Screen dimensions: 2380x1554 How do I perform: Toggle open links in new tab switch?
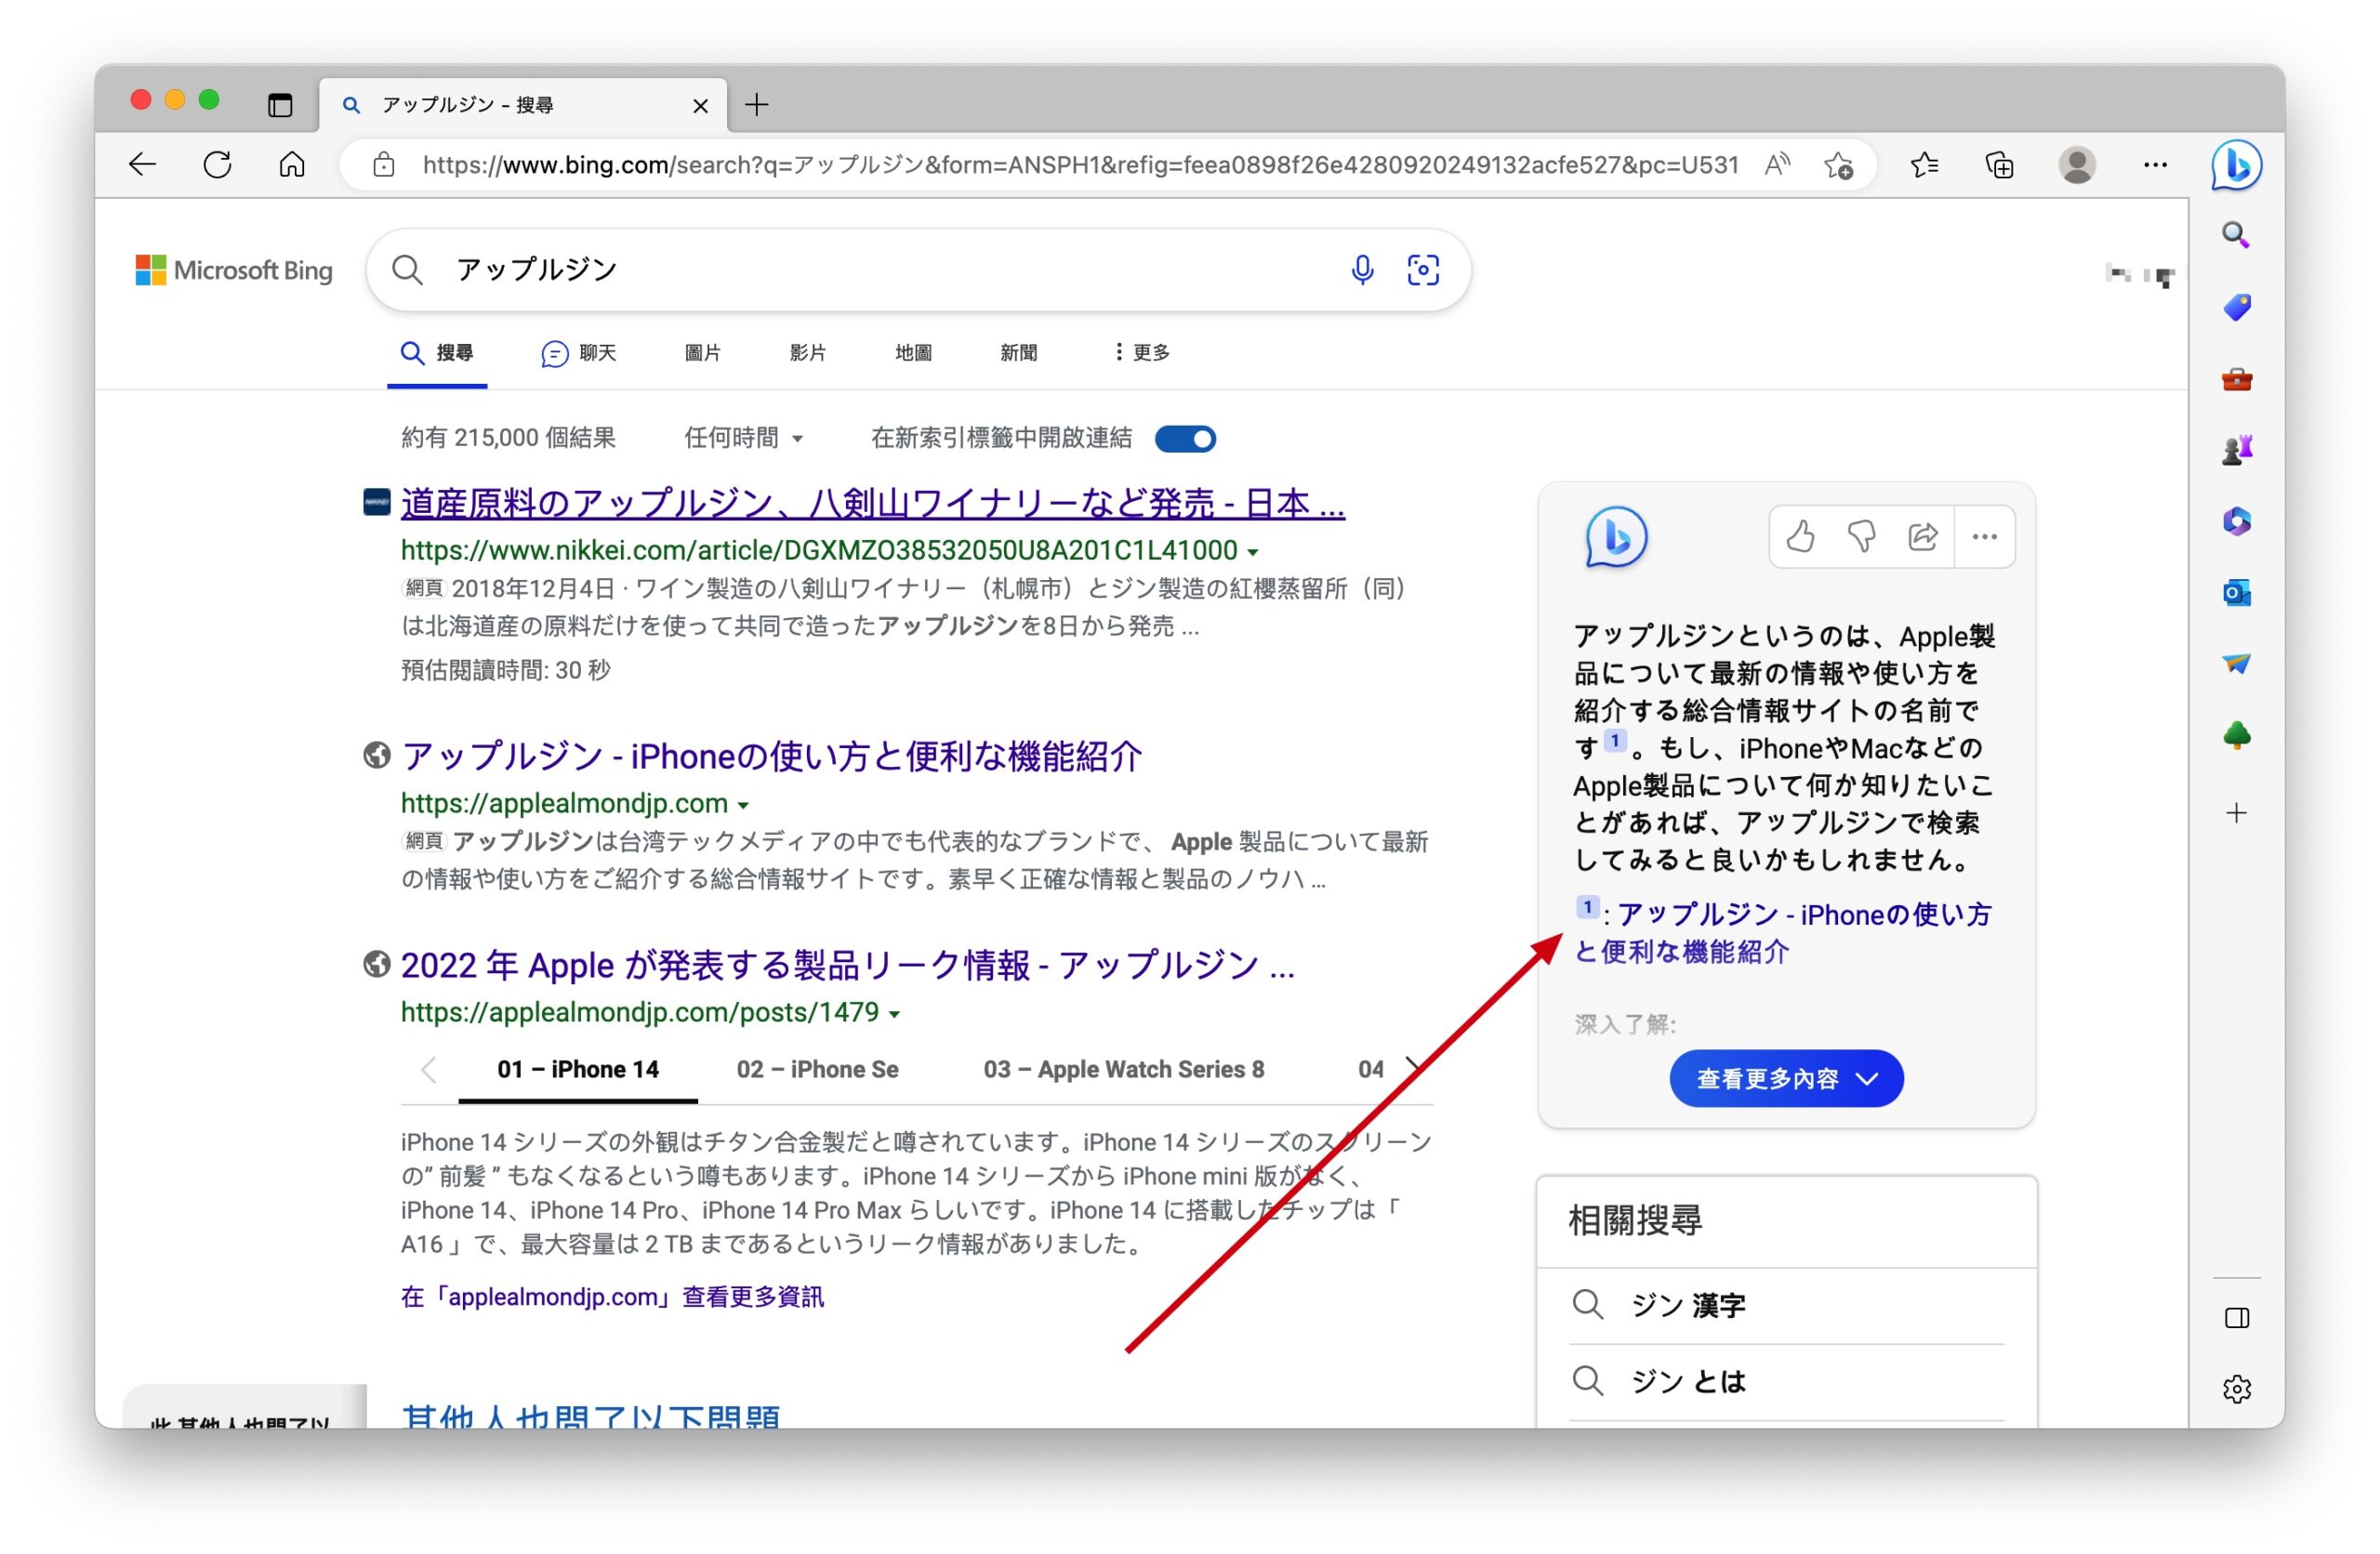[1185, 439]
